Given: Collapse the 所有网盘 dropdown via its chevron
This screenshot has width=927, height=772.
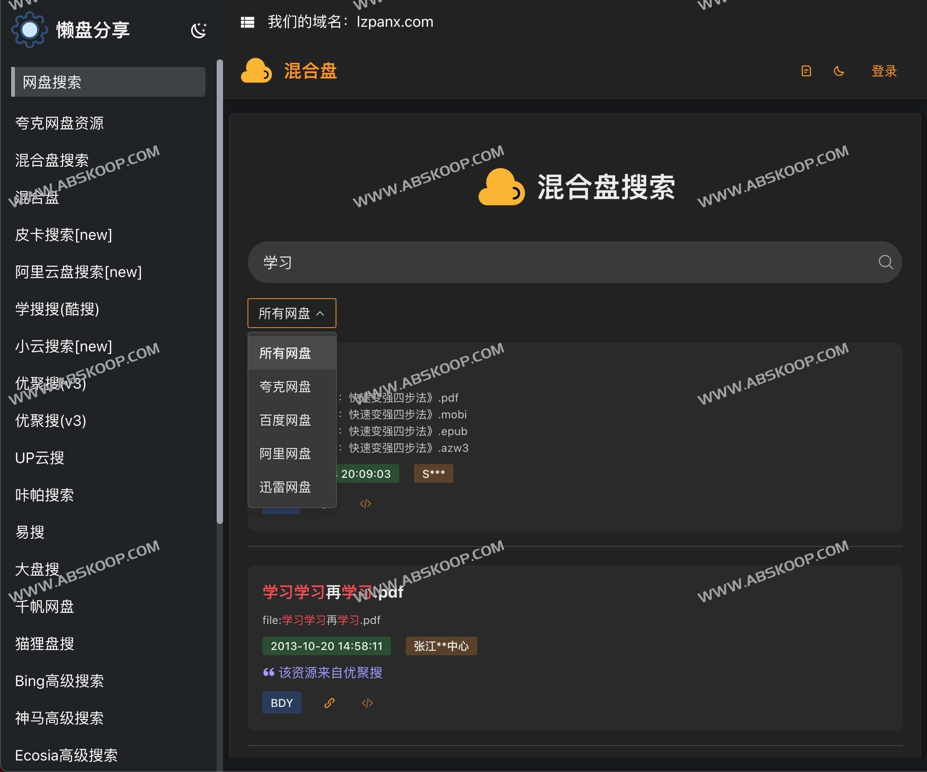Looking at the screenshot, I should (x=321, y=313).
